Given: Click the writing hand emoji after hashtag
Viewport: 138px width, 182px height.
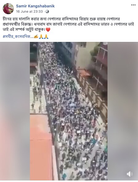Looking at the screenshot, I should pos(36,37).
